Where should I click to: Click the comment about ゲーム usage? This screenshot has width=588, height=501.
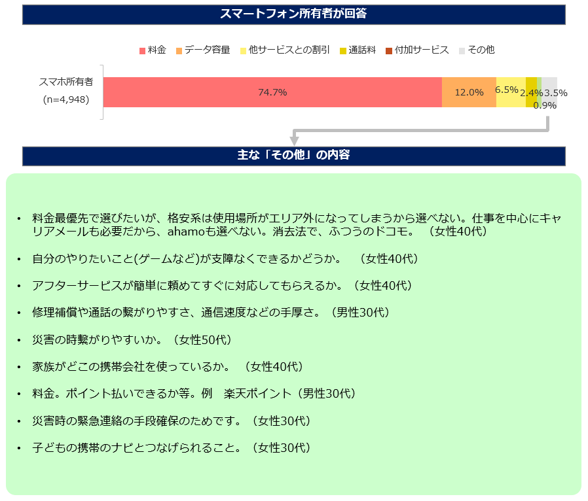coord(225,259)
